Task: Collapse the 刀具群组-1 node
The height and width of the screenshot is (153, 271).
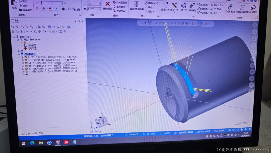Action: coord(19,54)
